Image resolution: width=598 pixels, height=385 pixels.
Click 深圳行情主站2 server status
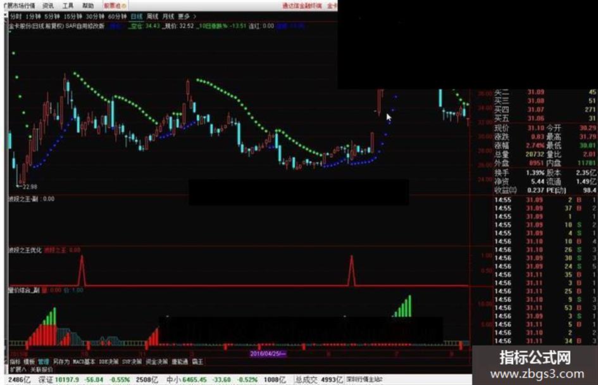(364, 380)
